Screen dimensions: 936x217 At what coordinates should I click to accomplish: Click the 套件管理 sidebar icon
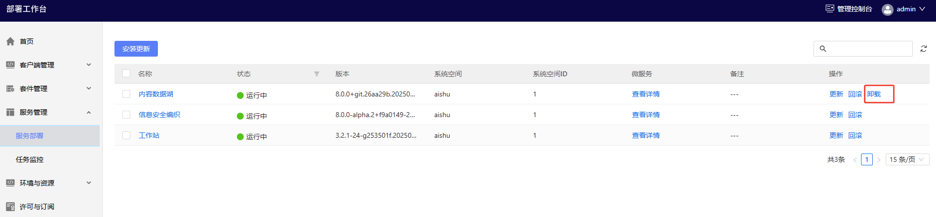(10, 89)
